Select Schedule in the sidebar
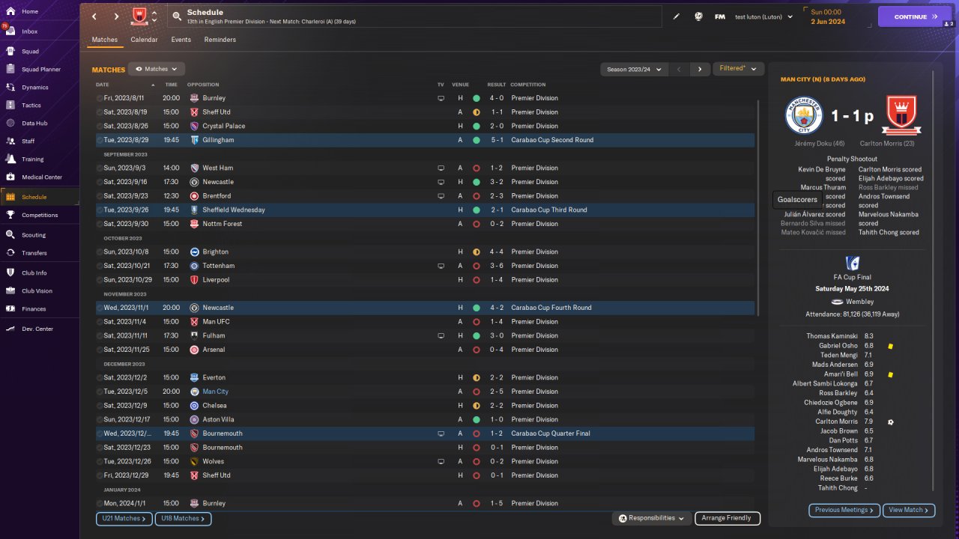This screenshot has height=539, width=959. pyautogui.click(x=39, y=197)
